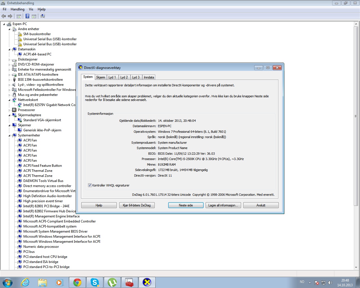Open Windows Explorer folder taskbar icon
This screenshot has height=288, width=360.
[x=42, y=282]
